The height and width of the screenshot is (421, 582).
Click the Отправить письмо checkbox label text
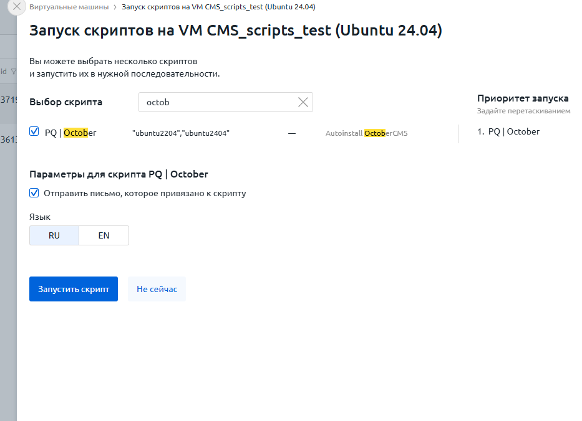click(145, 194)
